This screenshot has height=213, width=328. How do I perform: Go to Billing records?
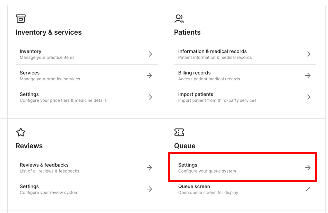coord(245,76)
